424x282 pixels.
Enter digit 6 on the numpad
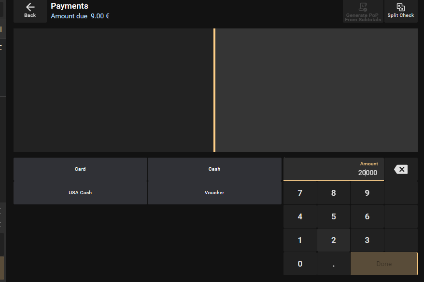(367, 216)
